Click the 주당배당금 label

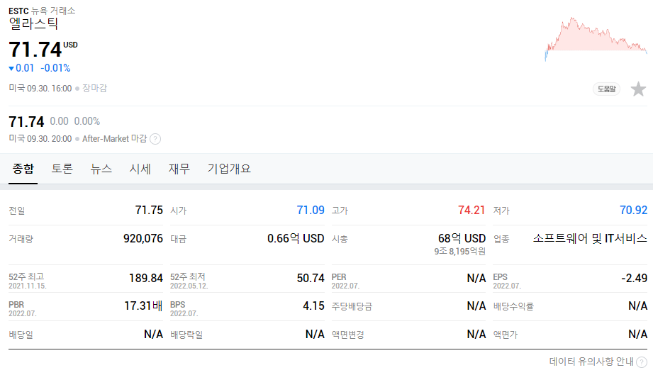click(352, 307)
